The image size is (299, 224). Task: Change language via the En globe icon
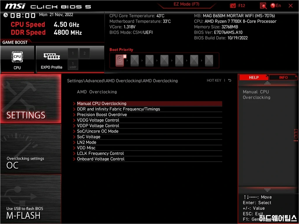pyautogui.click(x=276, y=6)
